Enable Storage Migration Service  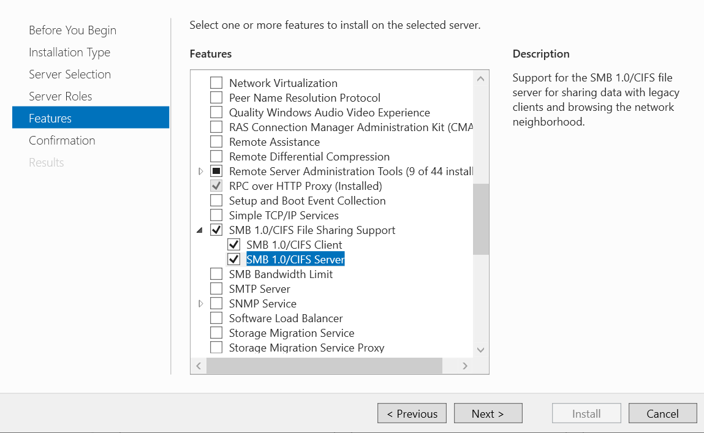216,333
